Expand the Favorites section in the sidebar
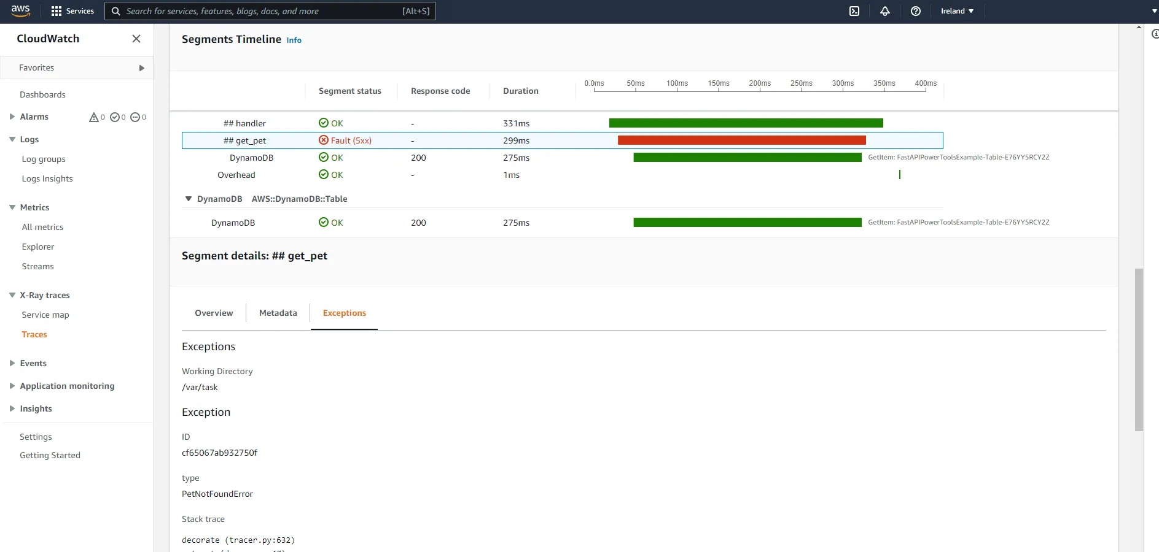The image size is (1159, 552). (142, 67)
